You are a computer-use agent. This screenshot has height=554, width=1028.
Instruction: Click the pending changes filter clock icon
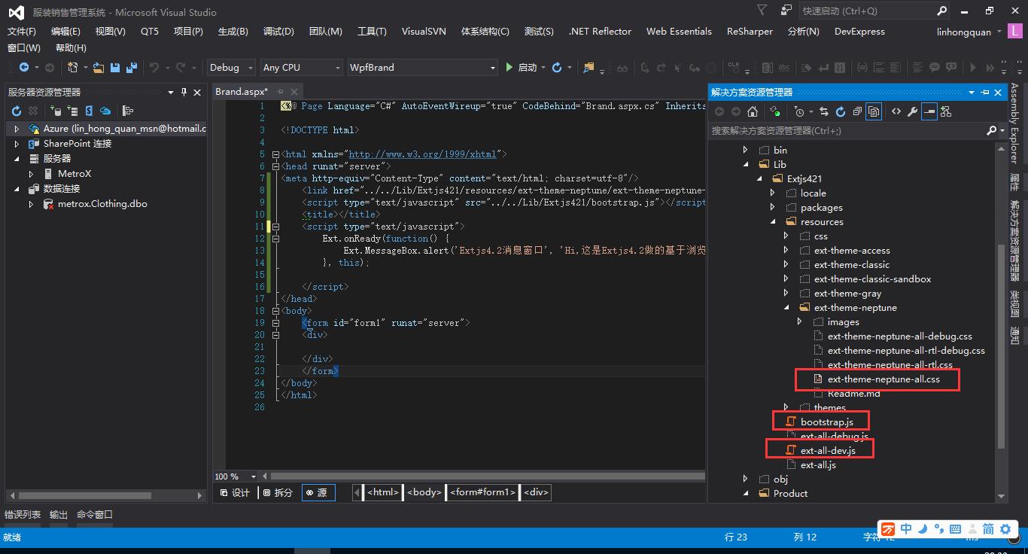(x=799, y=111)
